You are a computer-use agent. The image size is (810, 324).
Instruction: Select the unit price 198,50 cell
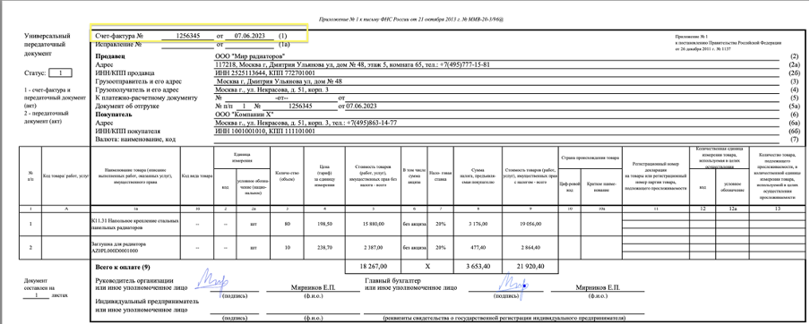pos(324,224)
